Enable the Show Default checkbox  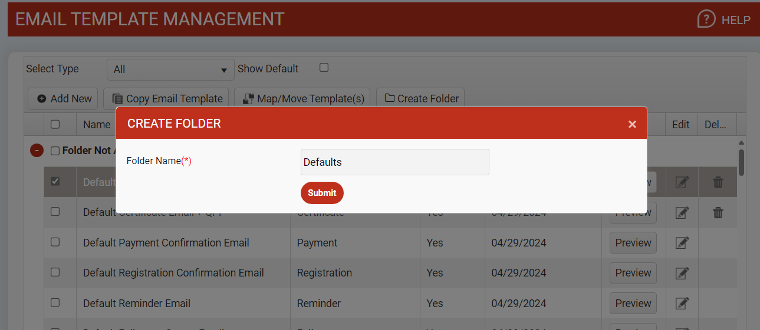(x=324, y=68)
